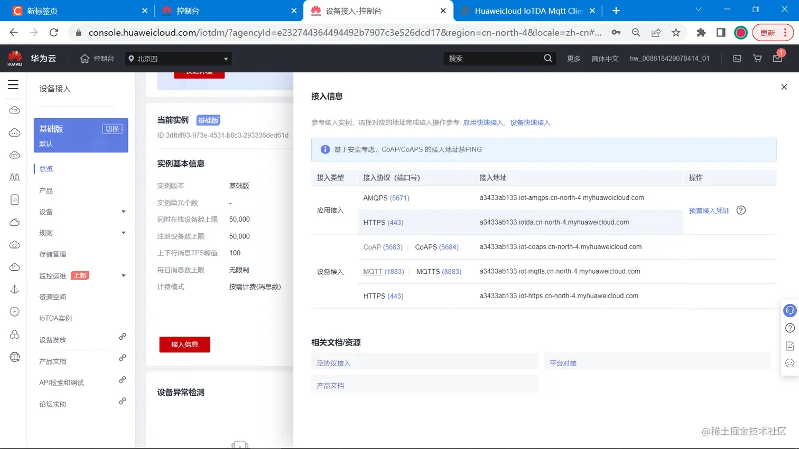The width and height of the screenshot is (799, 449).
Task: Click the red 接入信息 button
Action: click(x=184, y=345)
